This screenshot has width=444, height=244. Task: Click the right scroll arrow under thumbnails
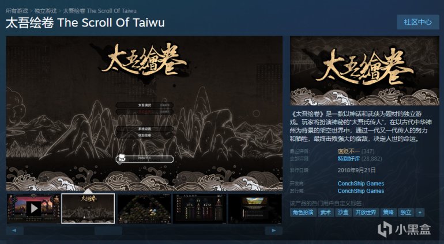273,230
